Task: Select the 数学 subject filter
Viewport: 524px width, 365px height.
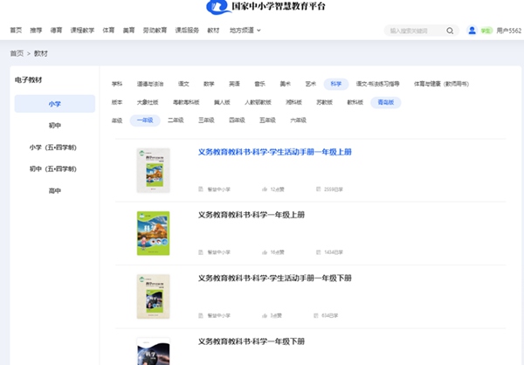Action: [209, 84]
